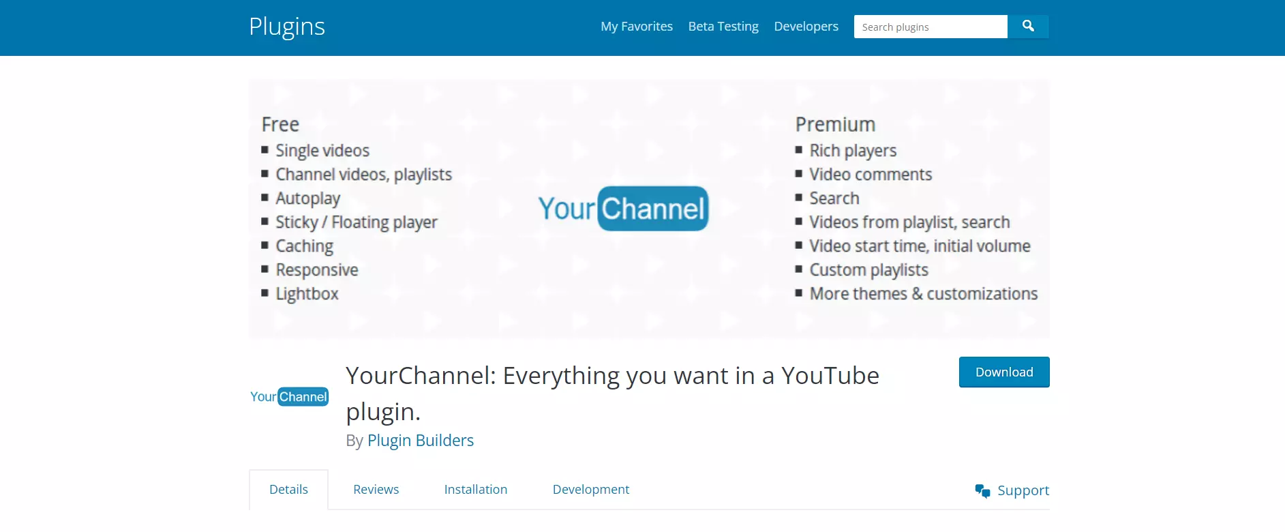Click the Download button
This screenshot has width=1285, height=532.
click(x=1004, y=372)
